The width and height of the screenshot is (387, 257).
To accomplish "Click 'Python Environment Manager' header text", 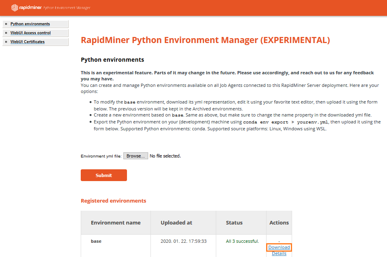I will (x=67, y=8).
